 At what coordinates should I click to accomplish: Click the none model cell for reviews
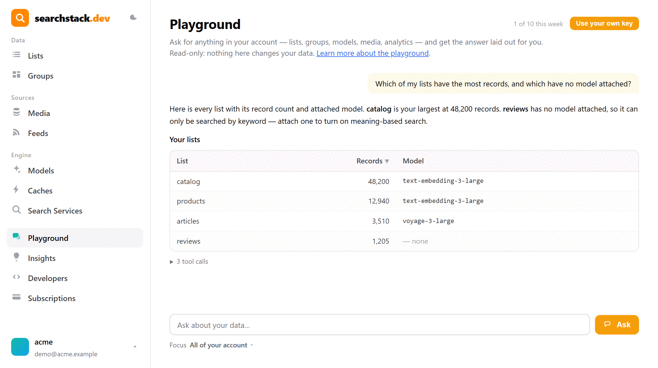[415, 241]
